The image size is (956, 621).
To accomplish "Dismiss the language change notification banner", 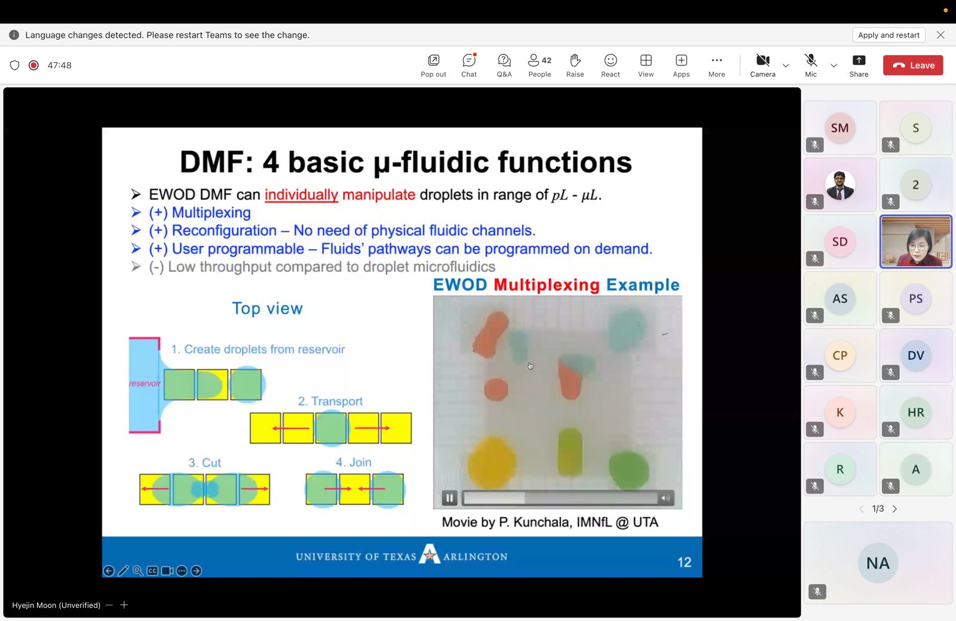I will 940,35.
